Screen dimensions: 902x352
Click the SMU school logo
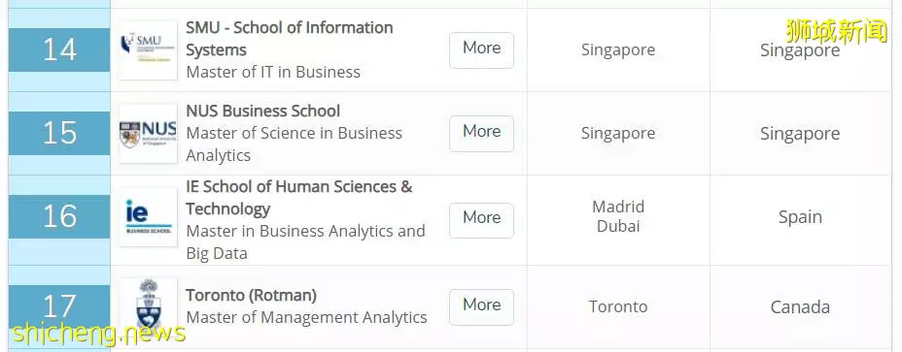click(x=148, y=50)
